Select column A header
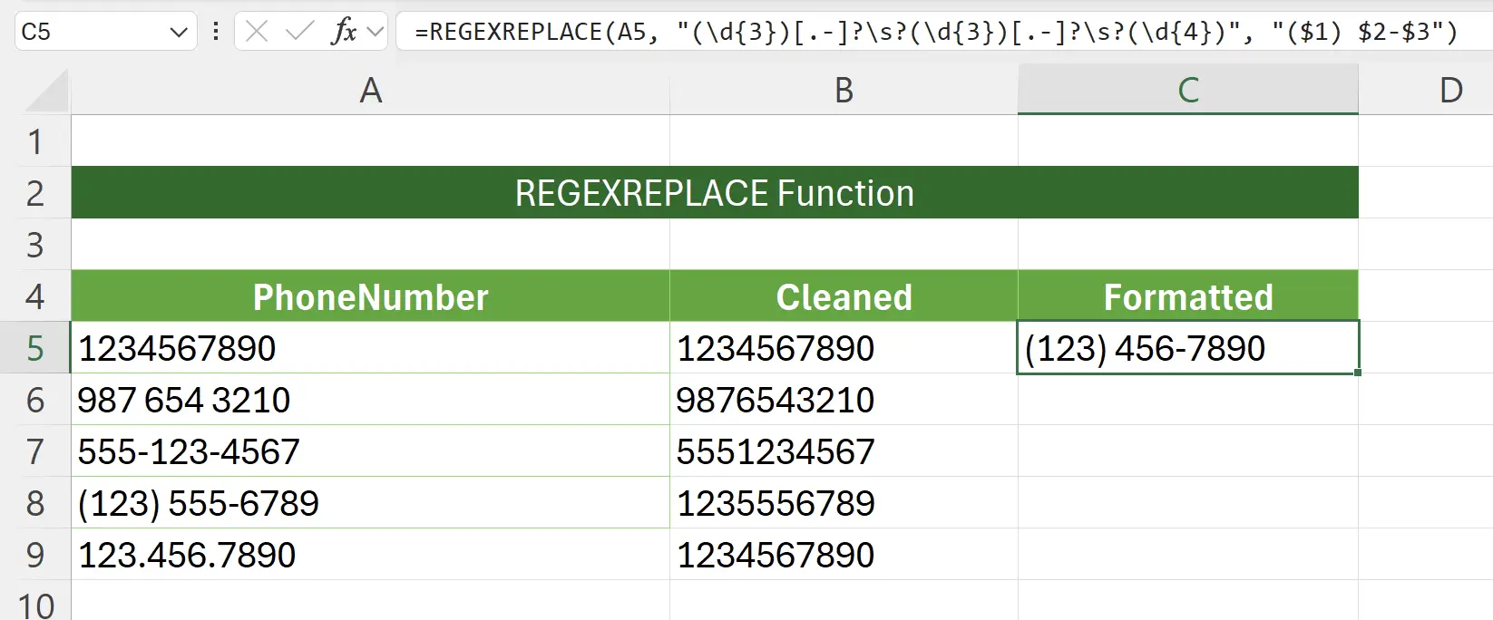 (370, 90)
